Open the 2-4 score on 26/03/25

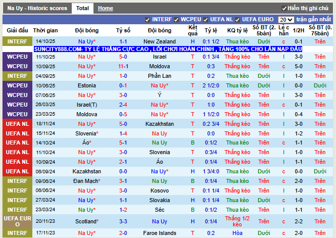(x=123, y=105)
